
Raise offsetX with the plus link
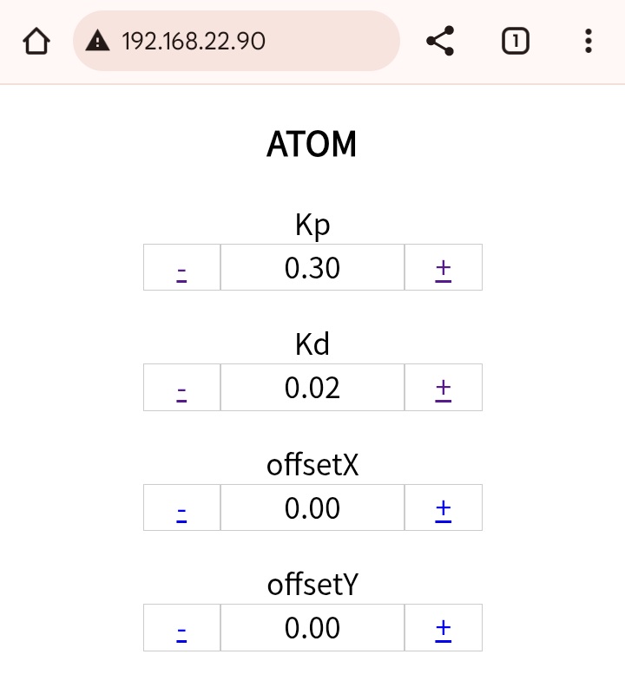(444, 512)
